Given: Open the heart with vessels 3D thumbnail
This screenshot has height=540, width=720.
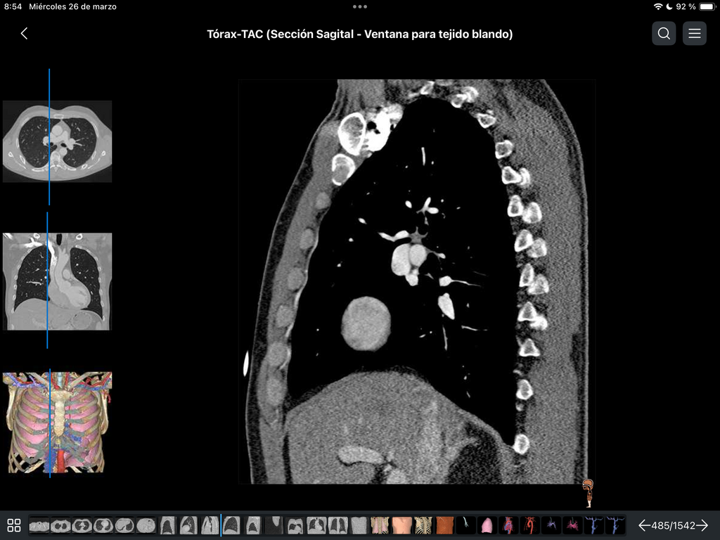Looking at the screenshot, I should pyautogui.click(x=509, y=525).
